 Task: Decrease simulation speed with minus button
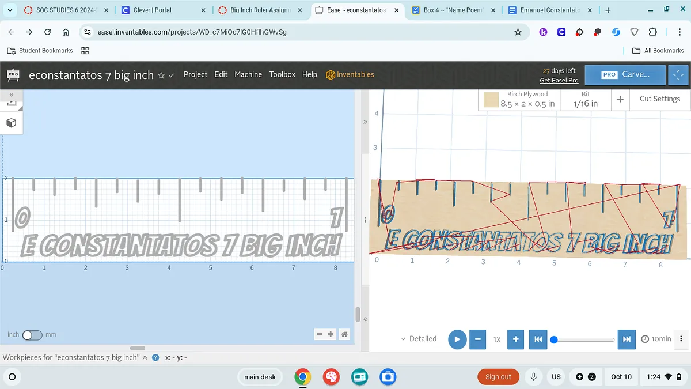click(x=477, y=339)
